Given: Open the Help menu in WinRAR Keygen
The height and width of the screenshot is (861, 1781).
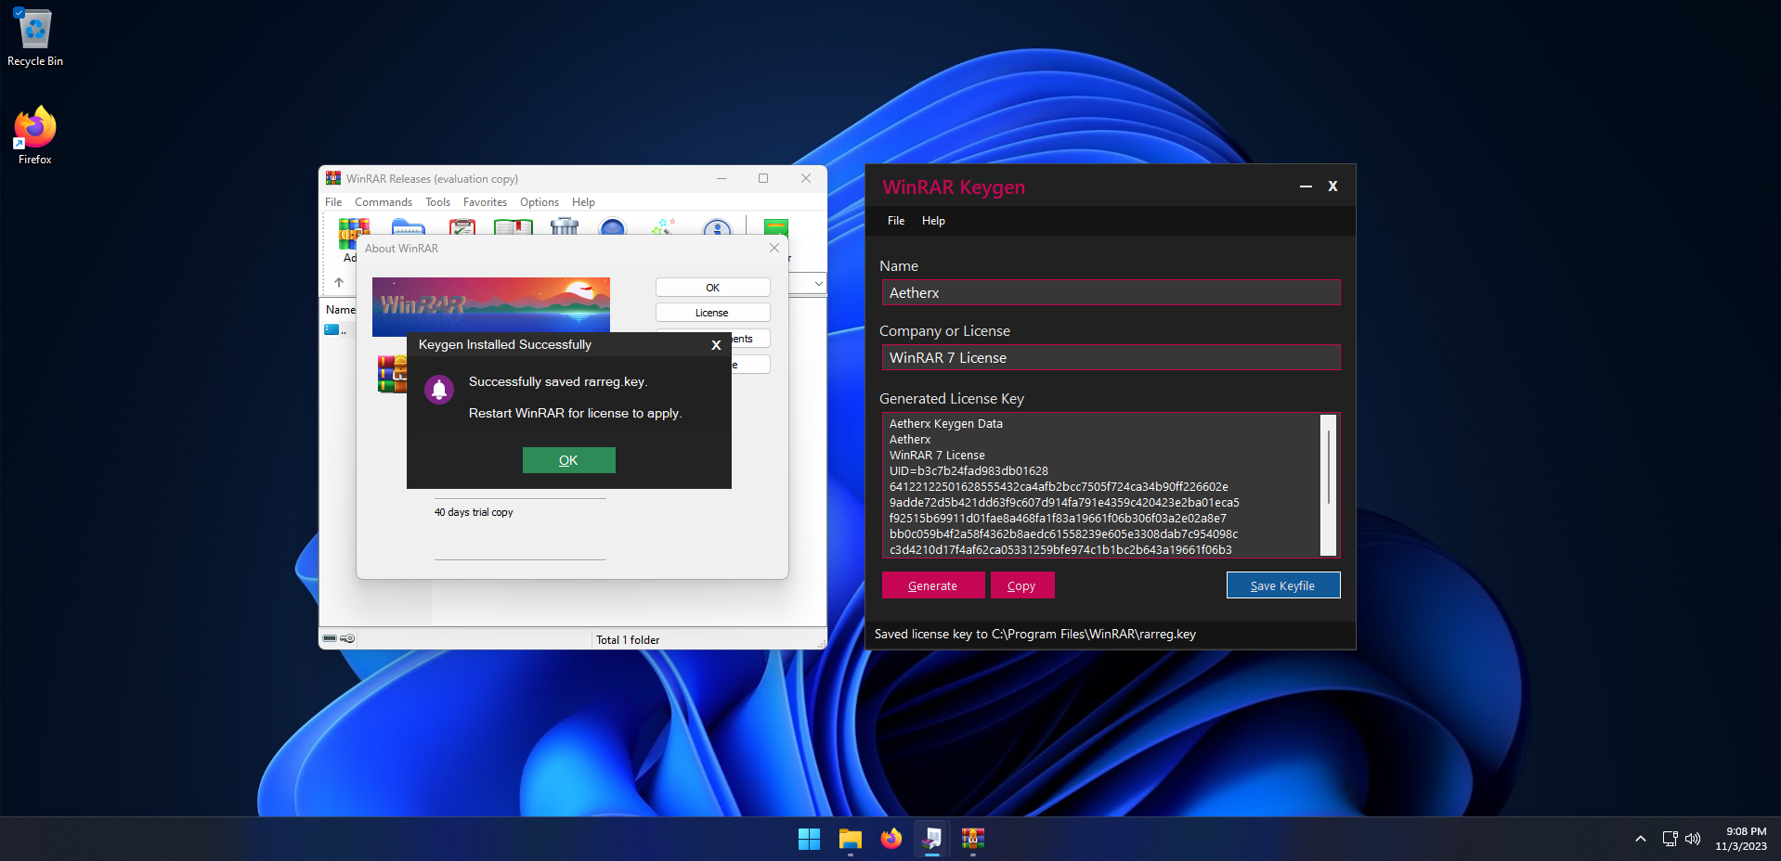Looking at the screenshot, I should click(933, 221).
